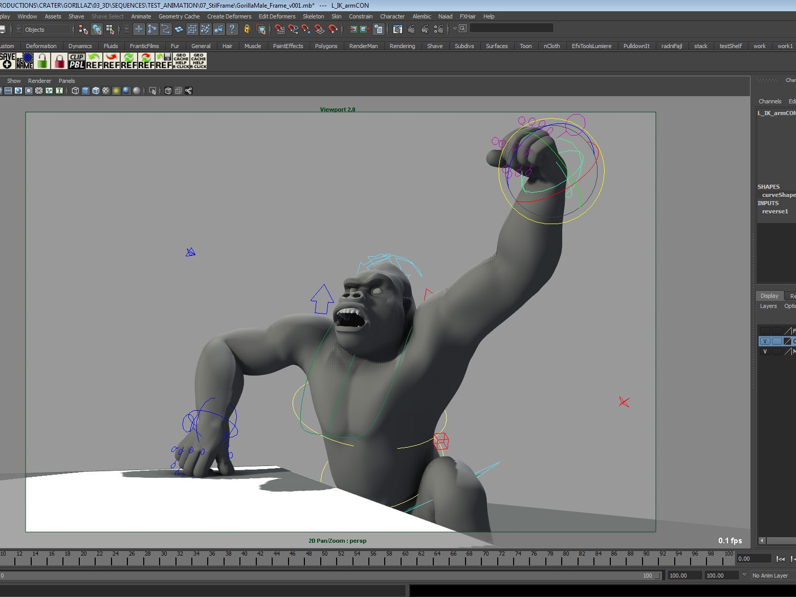Image resolution: width=796 pixels, height=597 pixels.
Task: Enable snap to grids magnet icon
Action: pyautogui.click(x=279, y=29)
